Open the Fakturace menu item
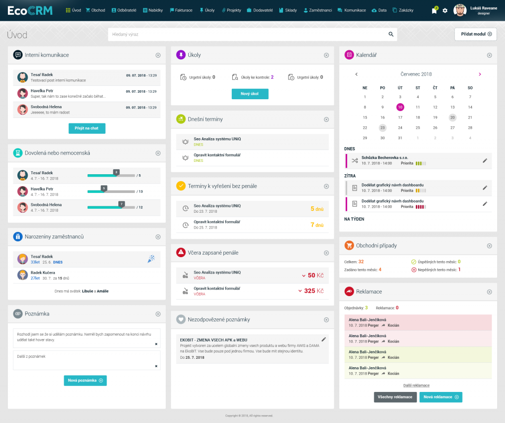 pyautogui.click(x=181, y=10)
